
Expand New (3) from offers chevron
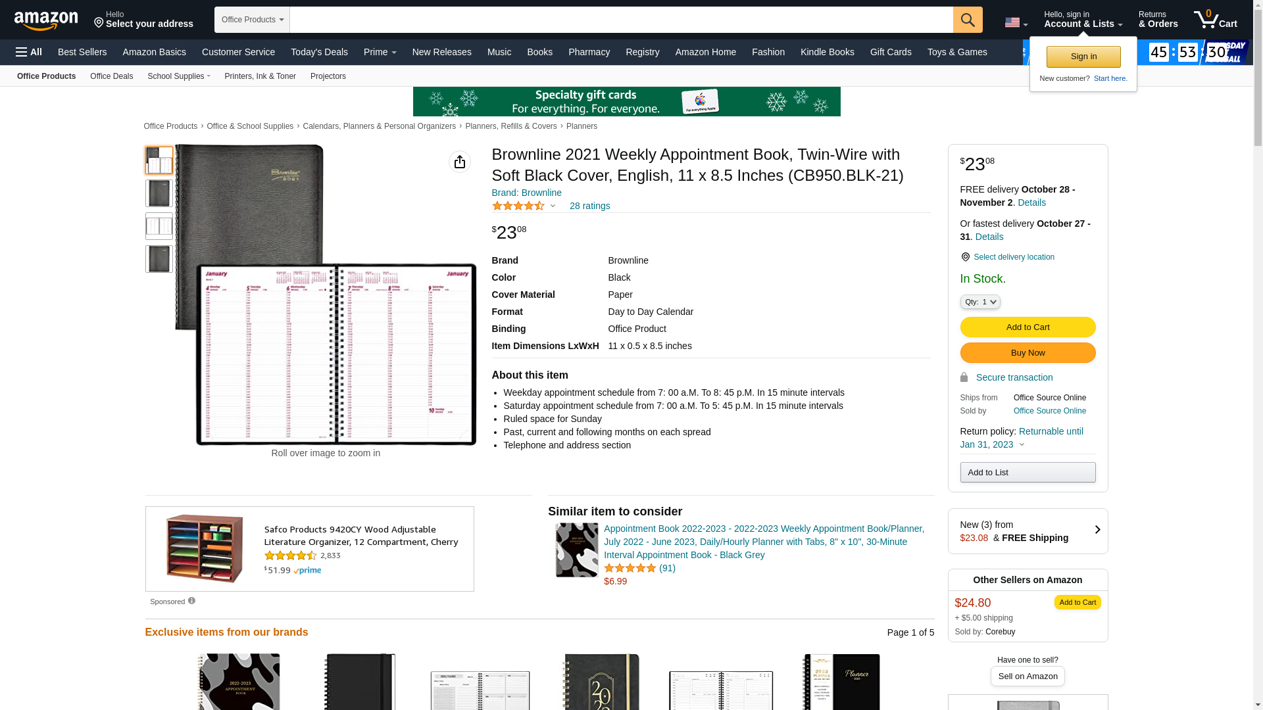point(1097,530)
